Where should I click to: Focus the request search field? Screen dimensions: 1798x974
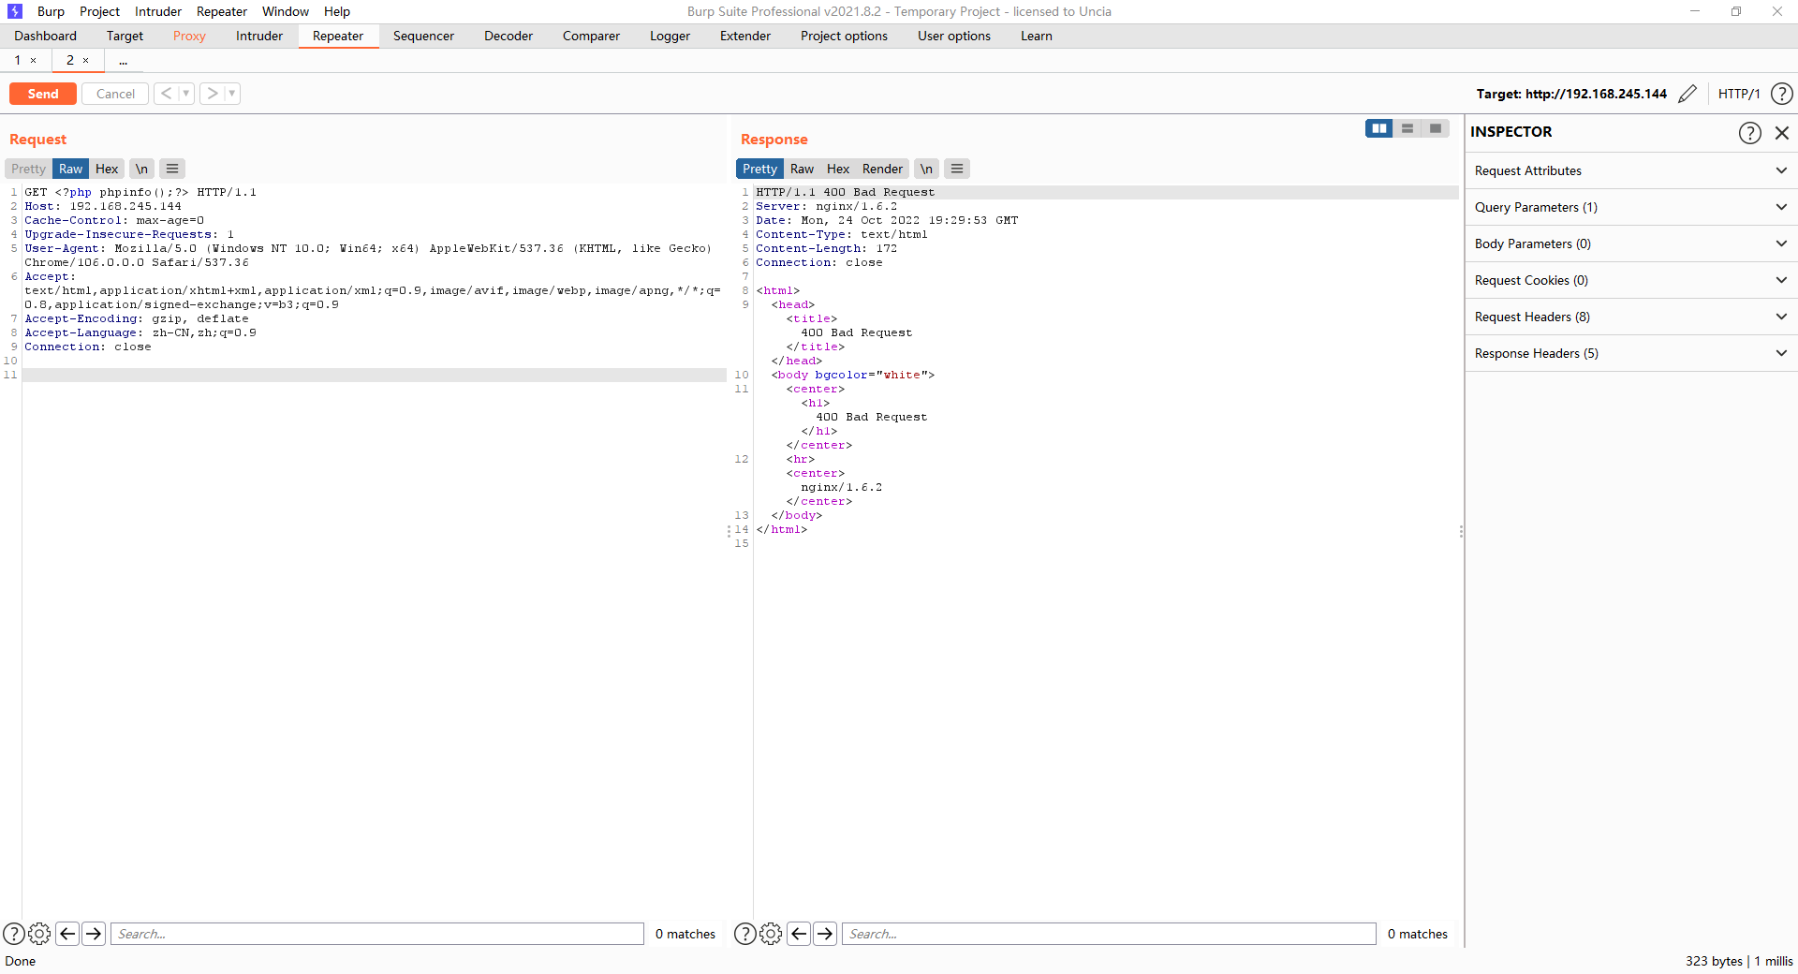(x=377, y=934)
